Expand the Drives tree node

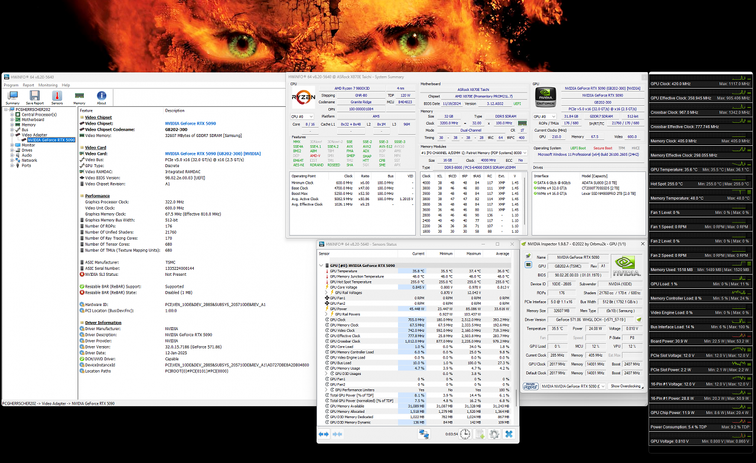coord(11,150)
